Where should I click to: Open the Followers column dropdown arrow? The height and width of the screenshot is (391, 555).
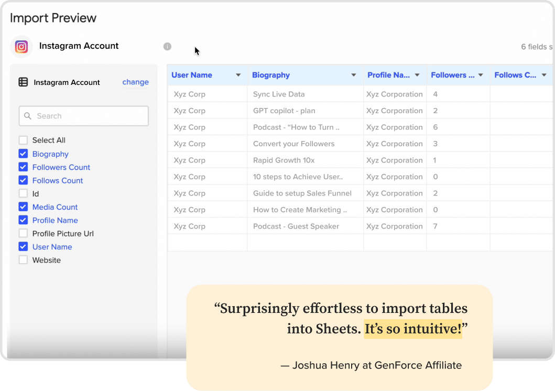(481, 75)
